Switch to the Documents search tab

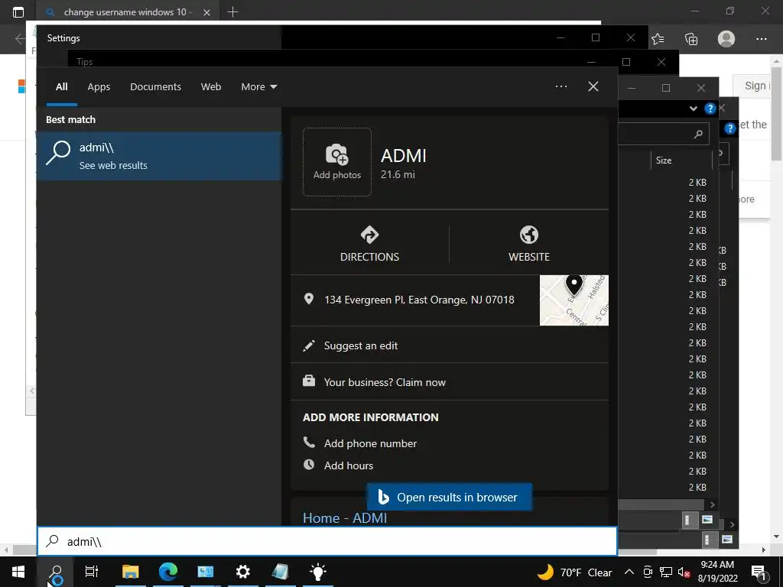click(x=155, y=87)
